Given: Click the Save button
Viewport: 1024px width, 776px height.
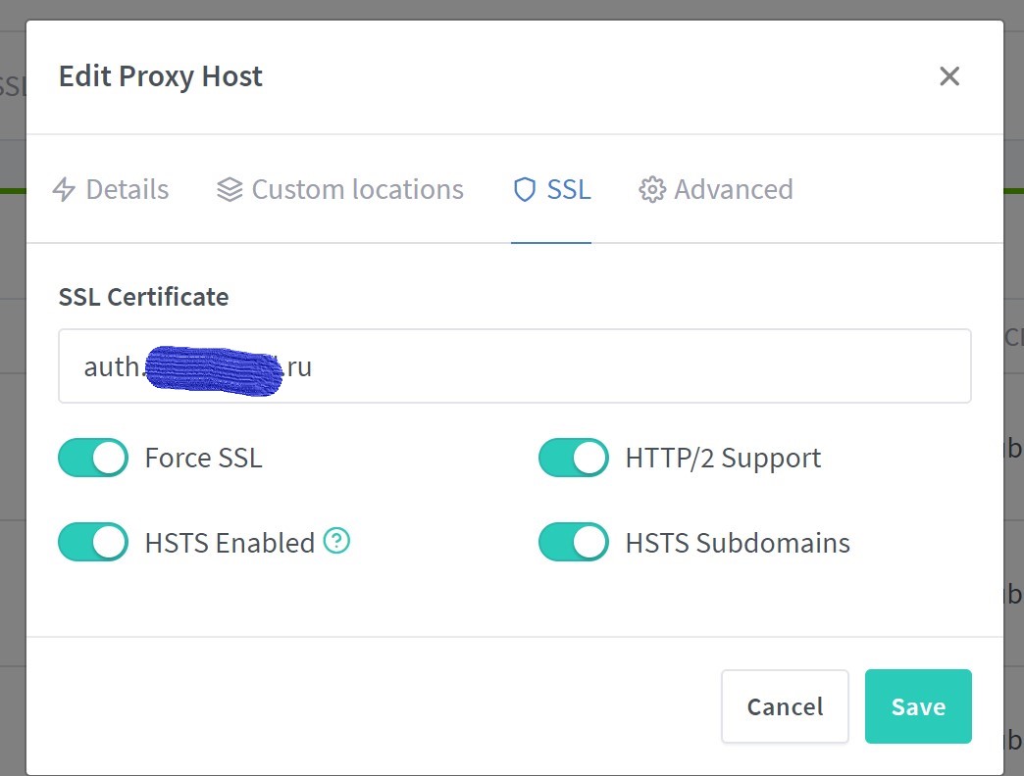Looking at the screenshot, I should pyautogui.click(x=918, y=706).
